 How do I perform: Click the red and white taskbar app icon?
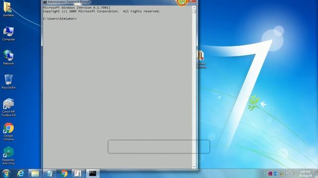point(78,174)
